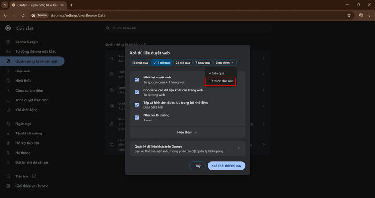Open Trình duyệt mặc định settings
375x198 pixels.
[32, 100]
